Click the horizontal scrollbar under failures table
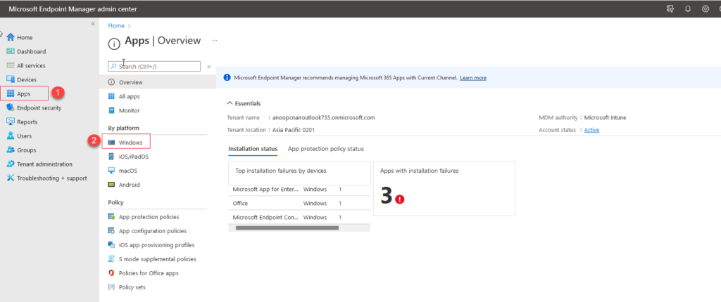Image resolution: width=721 pixels, height=302 pixels. pos(287,228)
